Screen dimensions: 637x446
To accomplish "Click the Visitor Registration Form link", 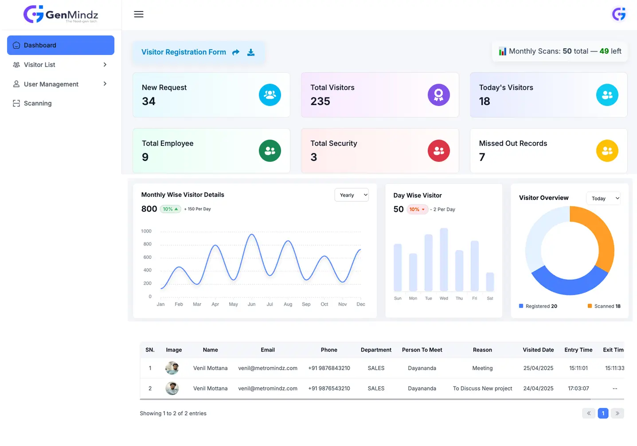I will tap(184, 52).
